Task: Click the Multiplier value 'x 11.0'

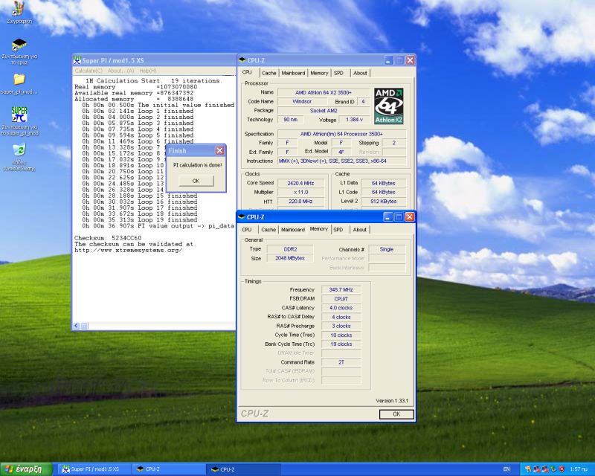Action: point(300,192)
